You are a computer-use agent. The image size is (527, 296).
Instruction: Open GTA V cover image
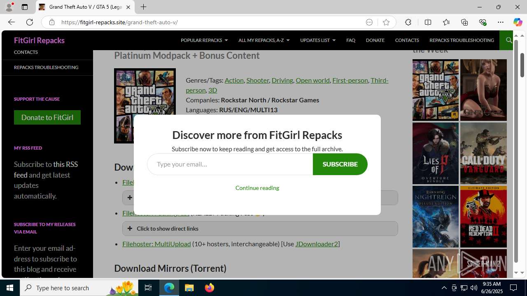pos(145,106)
